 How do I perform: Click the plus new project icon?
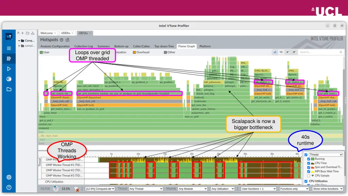click(22, 33)
